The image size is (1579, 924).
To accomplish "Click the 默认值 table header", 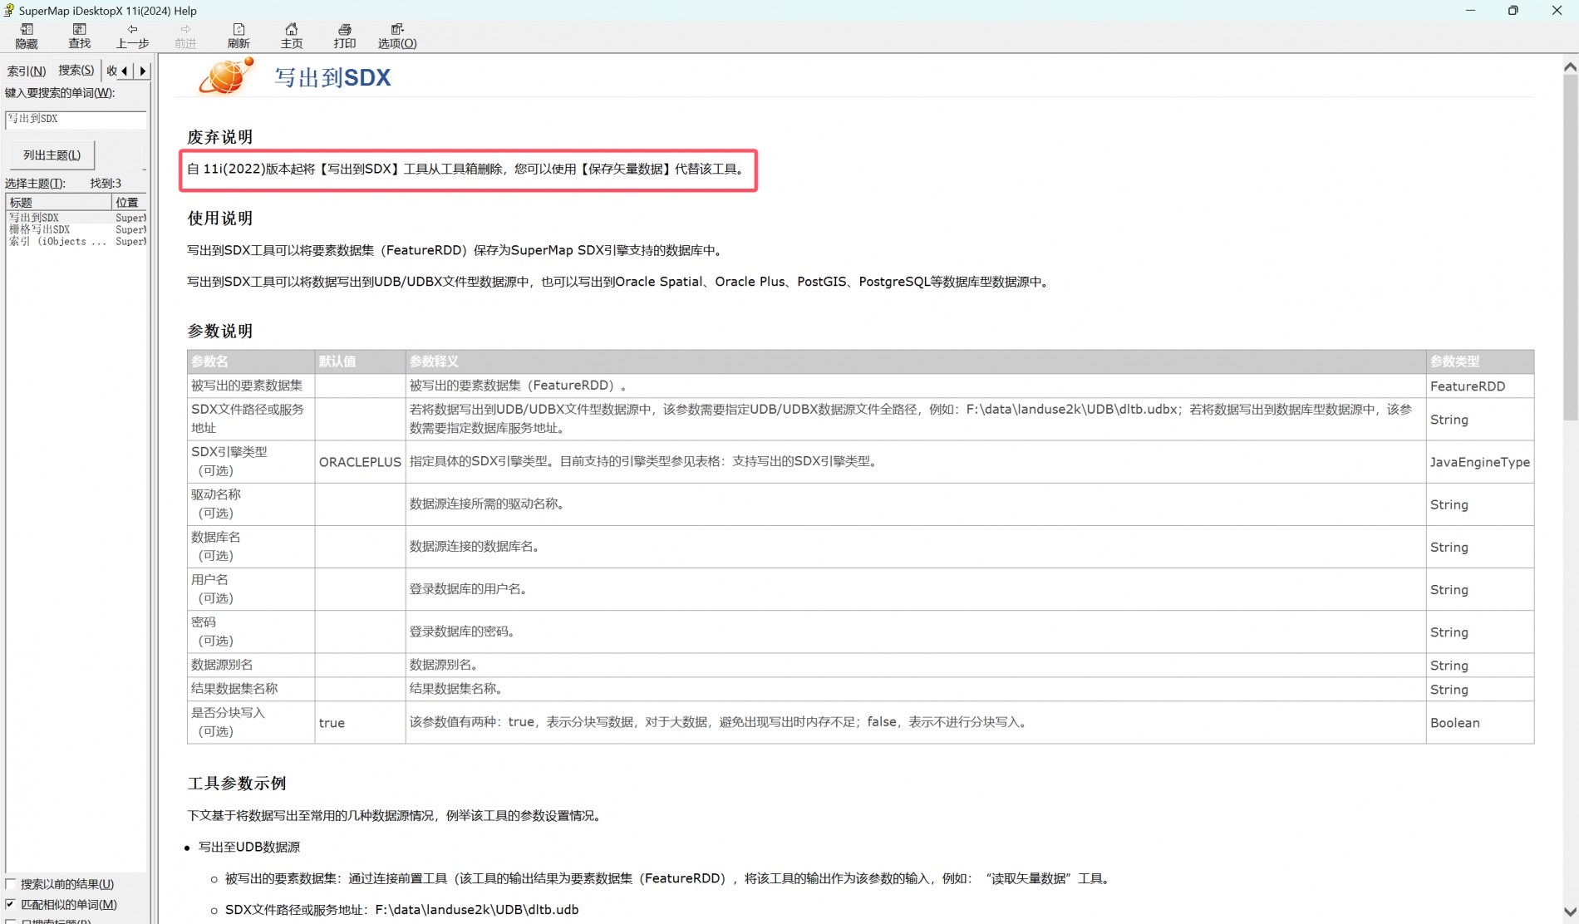I will (x=361, y=361).
